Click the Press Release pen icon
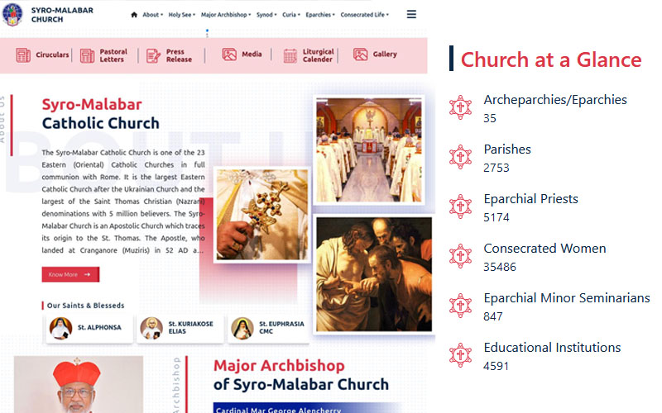Screen dimensions: 662x413 pos(153,55)
